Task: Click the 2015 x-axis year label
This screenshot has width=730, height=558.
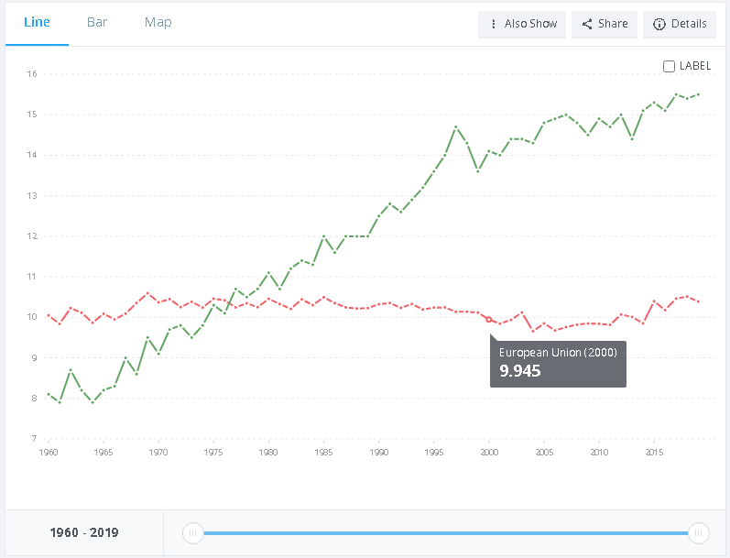Action: (x=654, y=453)
